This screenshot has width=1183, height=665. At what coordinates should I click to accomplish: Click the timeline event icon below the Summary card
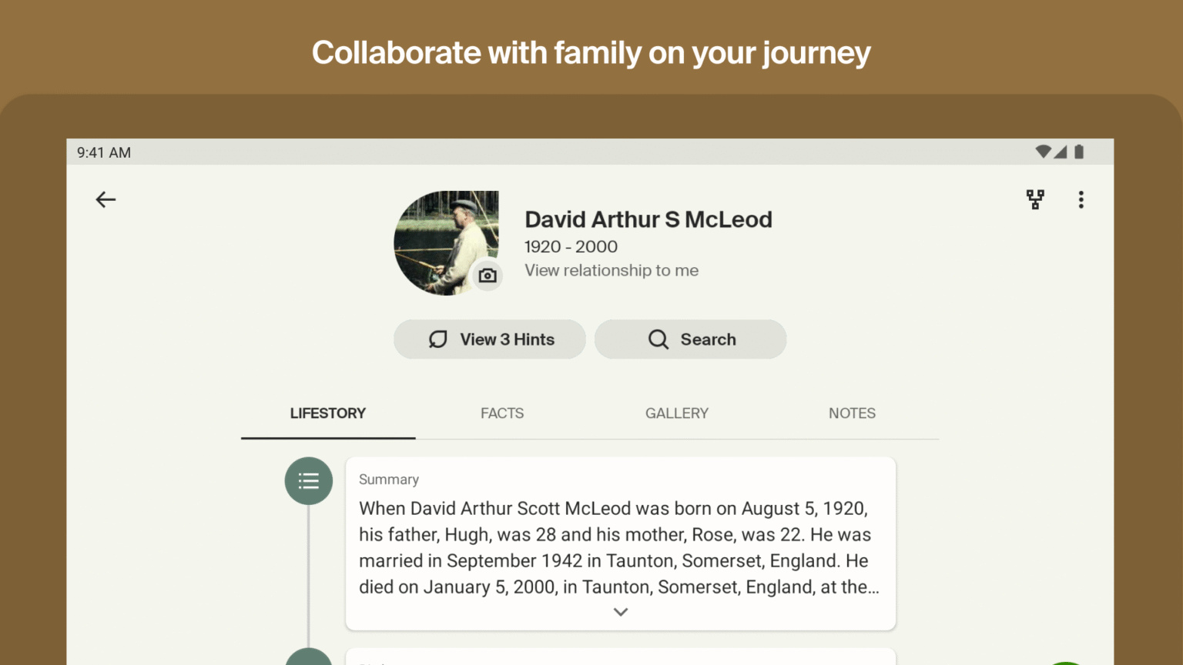pos(308,659)
